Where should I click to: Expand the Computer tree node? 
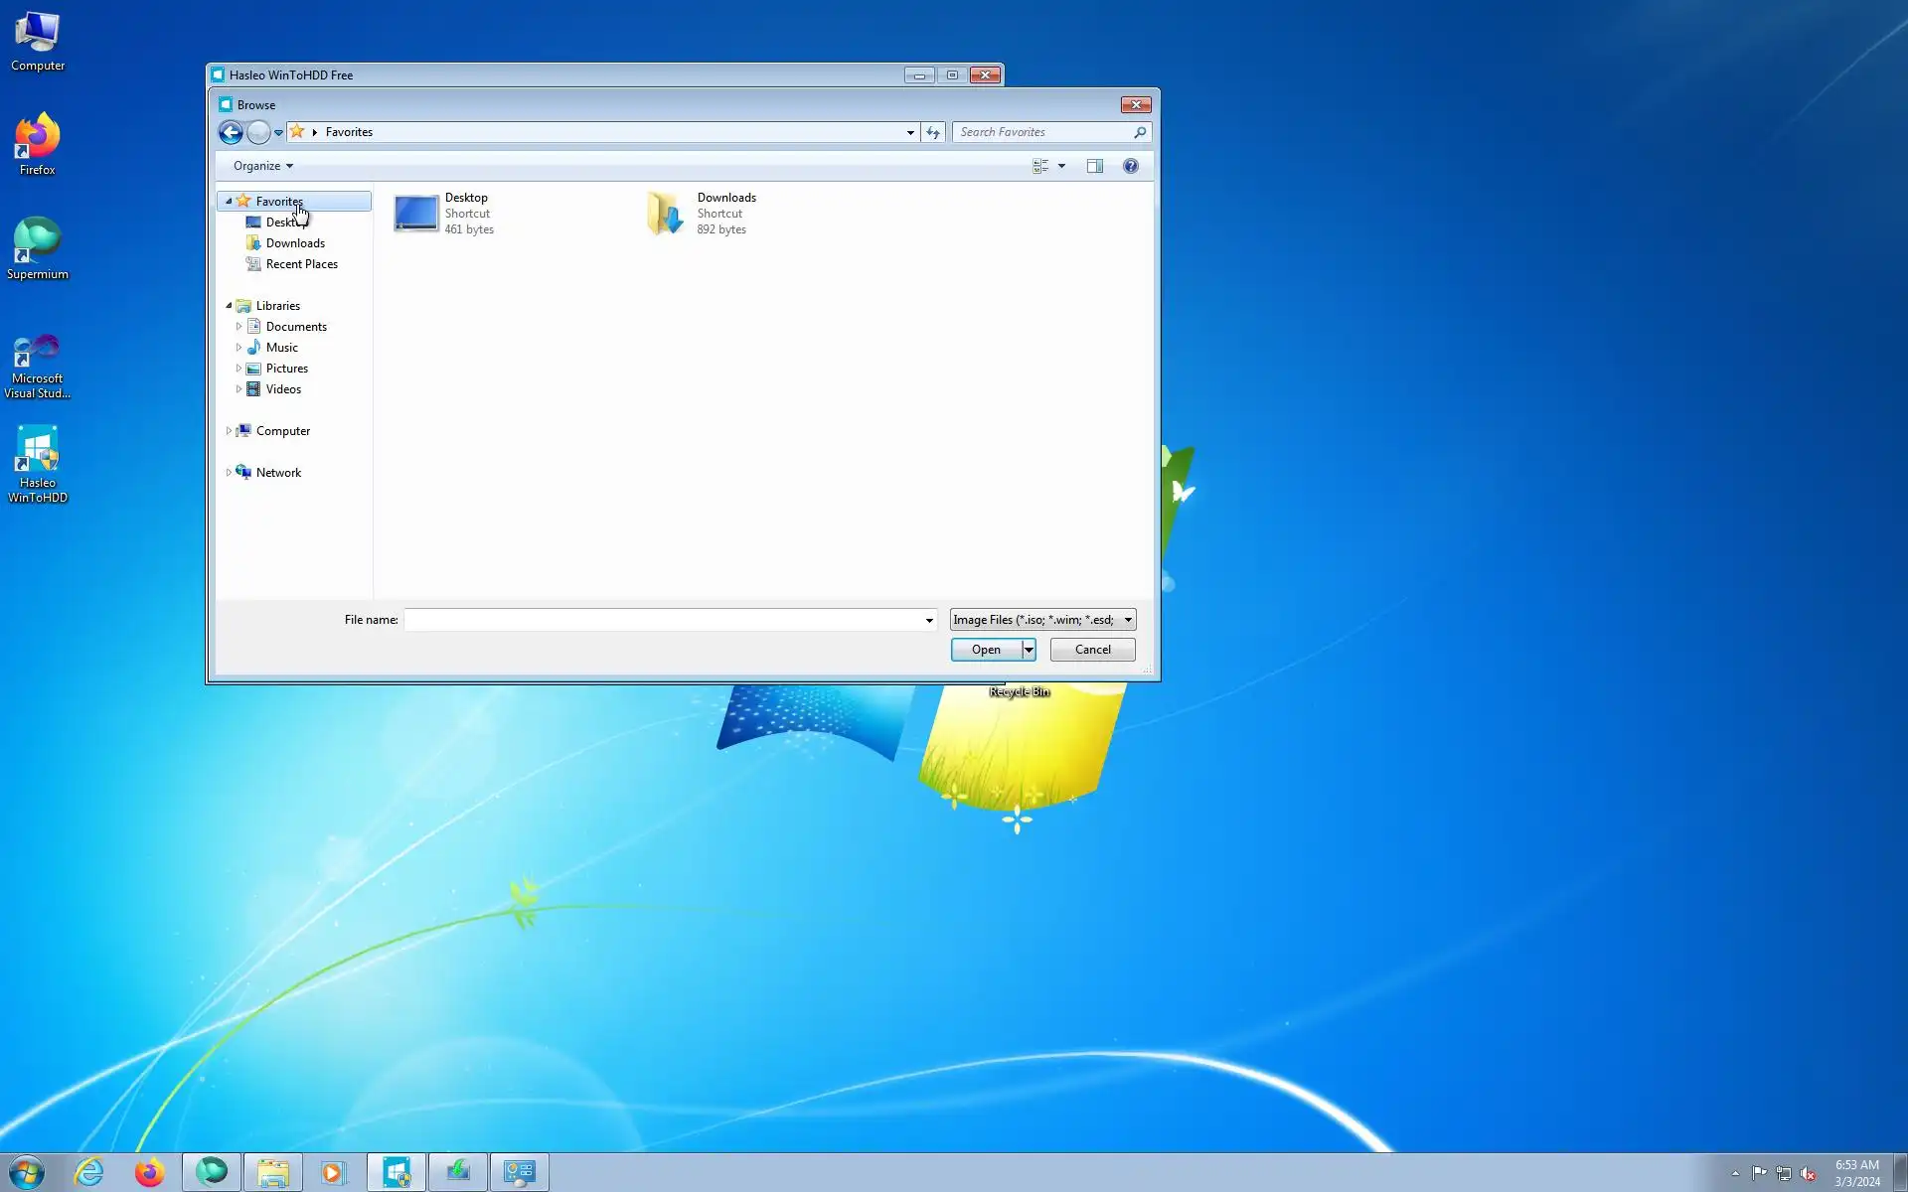(x=229, y=431)
